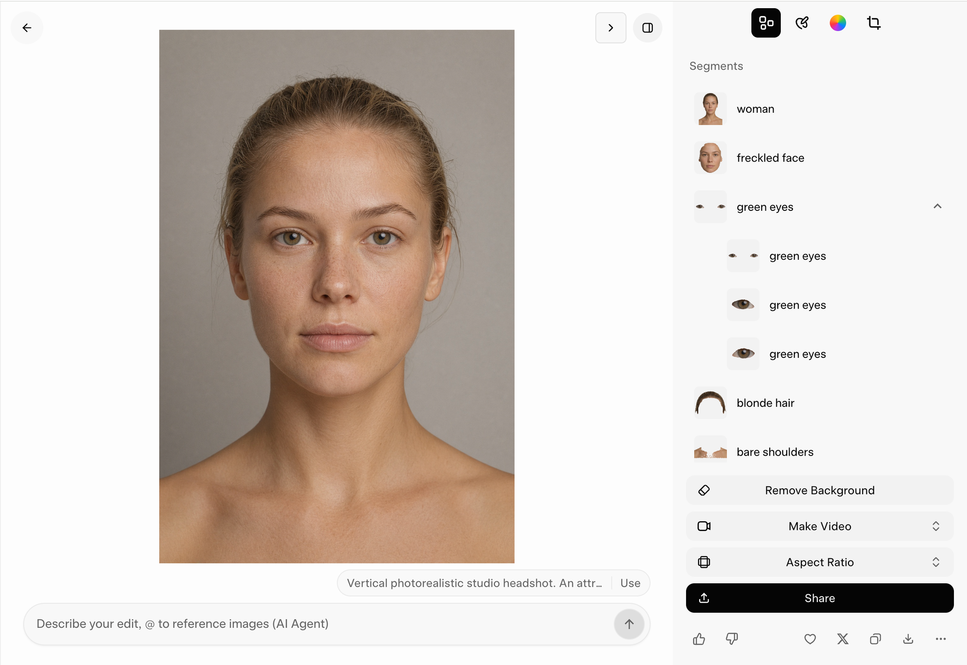Focus the 'Describe your edit' input field

(319, 624)
